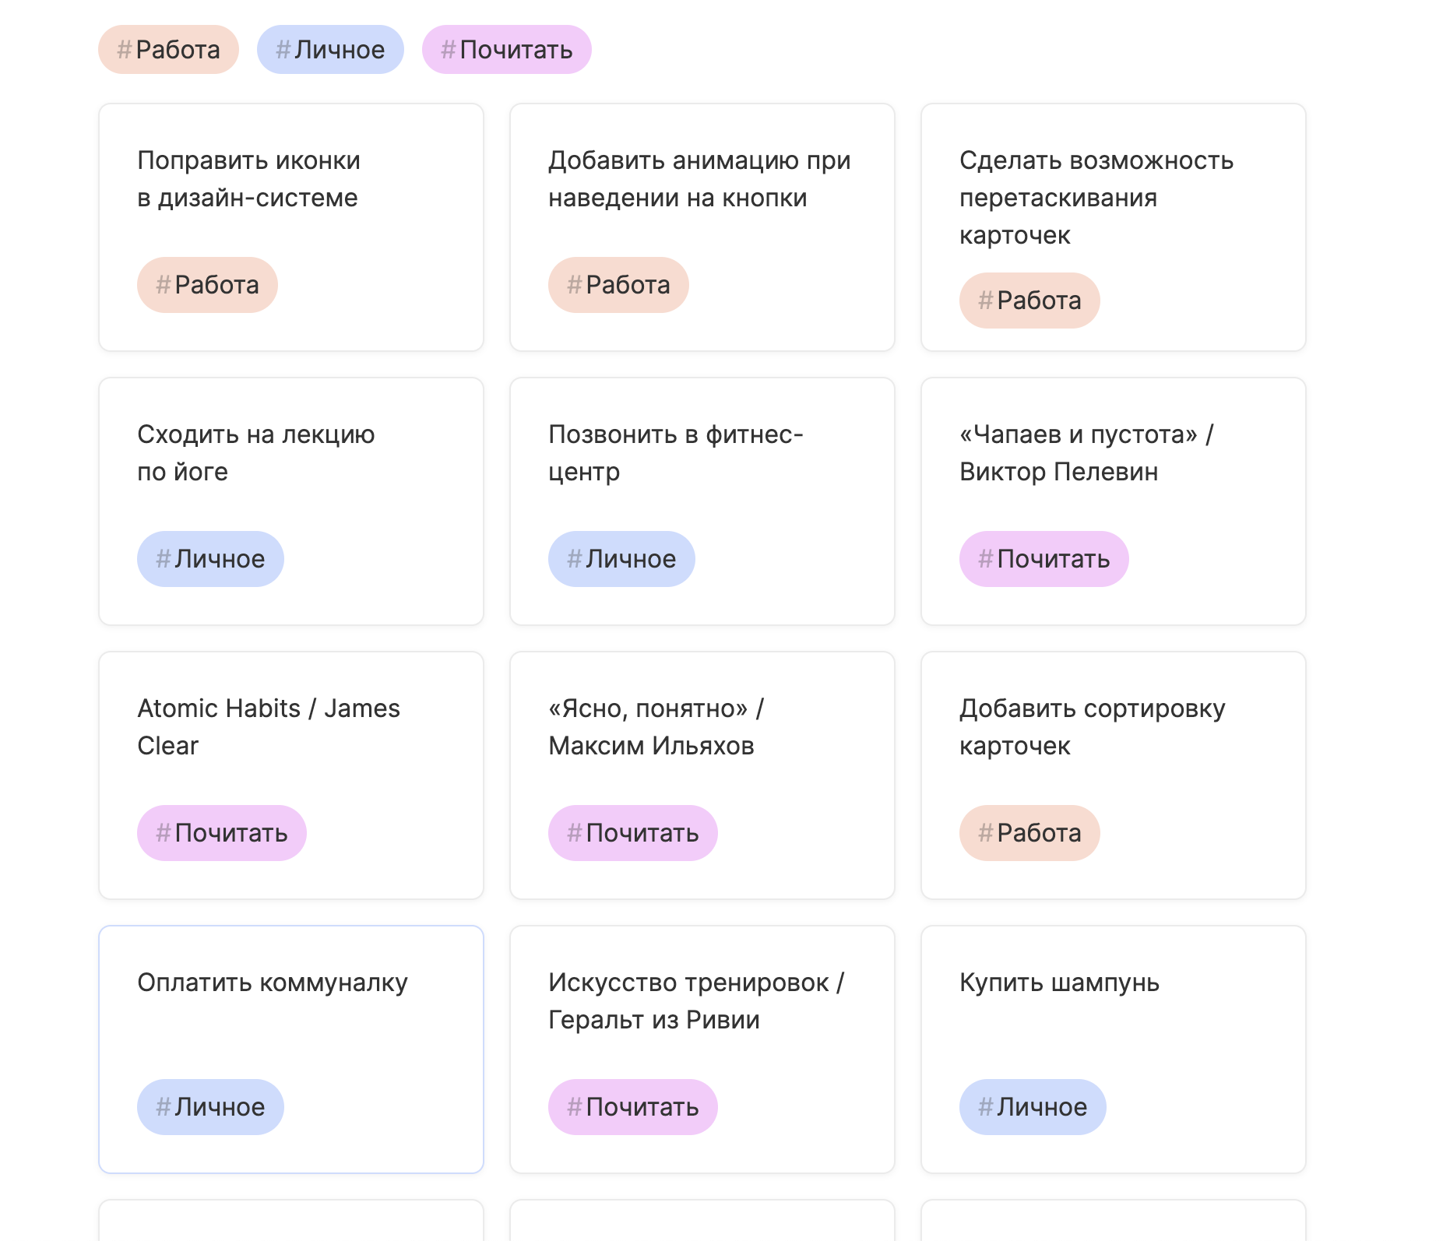The height and width of the screenshot is (1241, 1450).
Task: Open the «Поправить иконки в дизайн-системе» card
Action: 248,179
